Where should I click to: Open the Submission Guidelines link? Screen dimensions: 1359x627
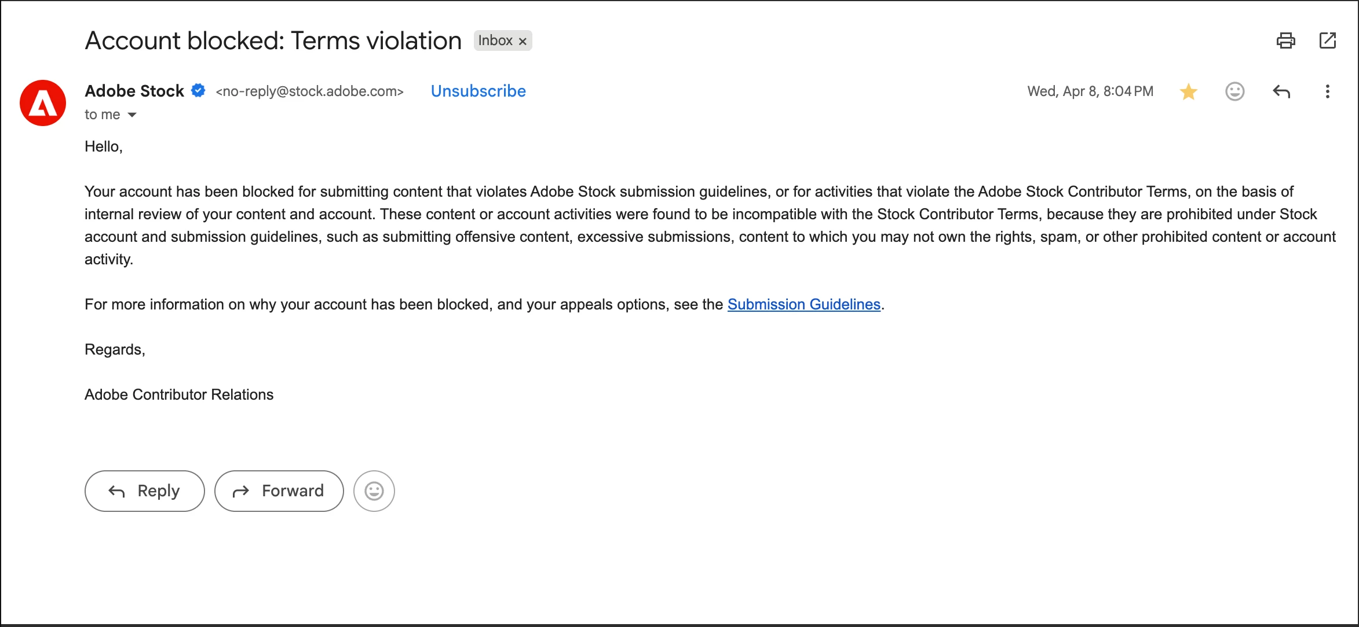803,304
